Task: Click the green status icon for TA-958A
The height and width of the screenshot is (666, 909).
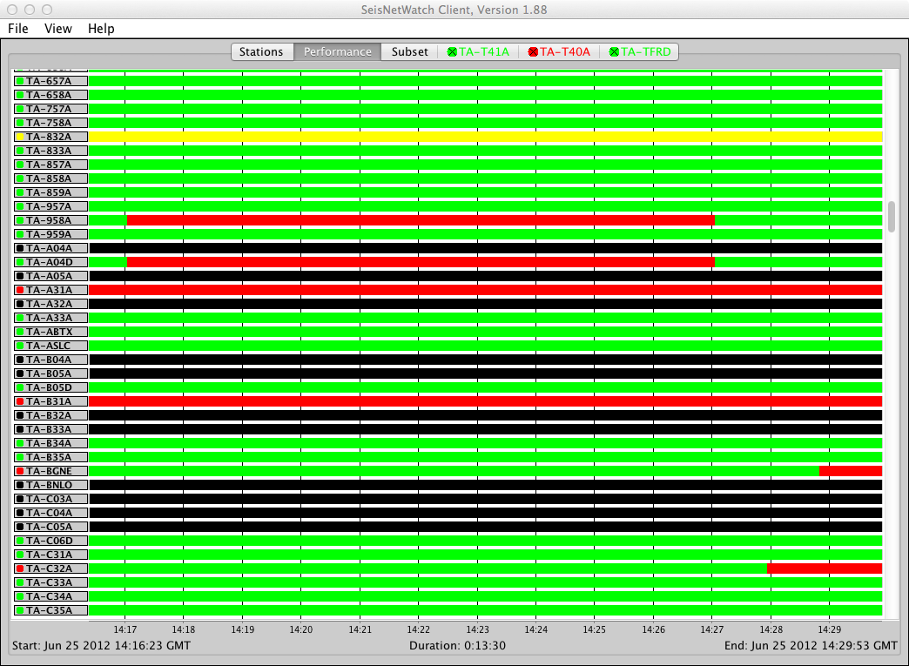Action: click(x=20, y=220)
